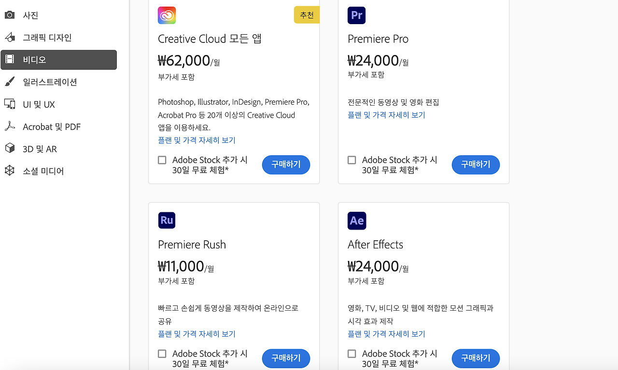Click the yellow 추천 badge

[307, 15]
